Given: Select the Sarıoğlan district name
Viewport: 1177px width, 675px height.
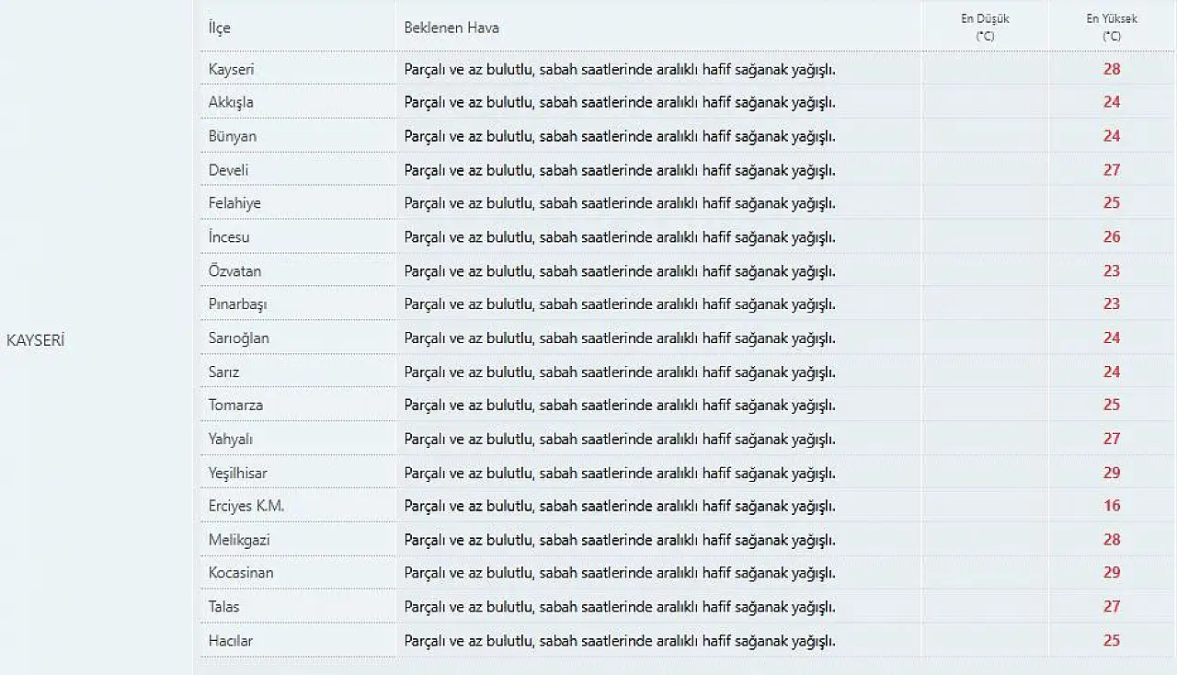Looking at the screenshot, I should [239, 338].
